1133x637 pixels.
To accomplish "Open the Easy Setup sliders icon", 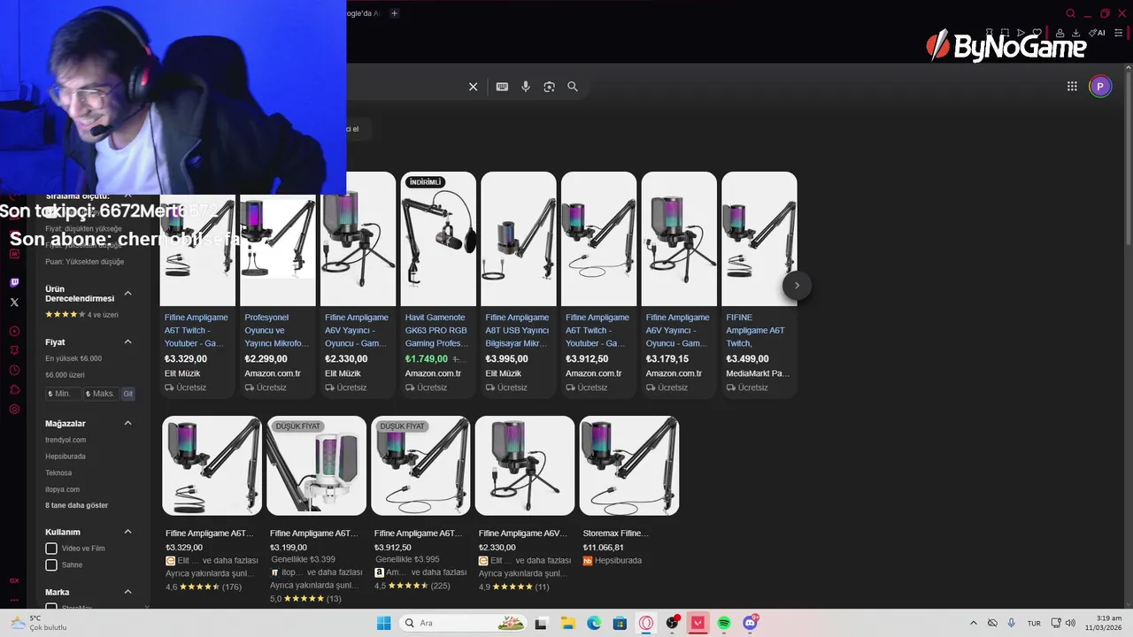I will pyautogui.click(x=1119, y=33).
